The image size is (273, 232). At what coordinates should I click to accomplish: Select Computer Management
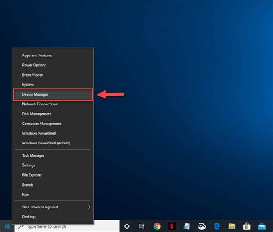point(53,124)
